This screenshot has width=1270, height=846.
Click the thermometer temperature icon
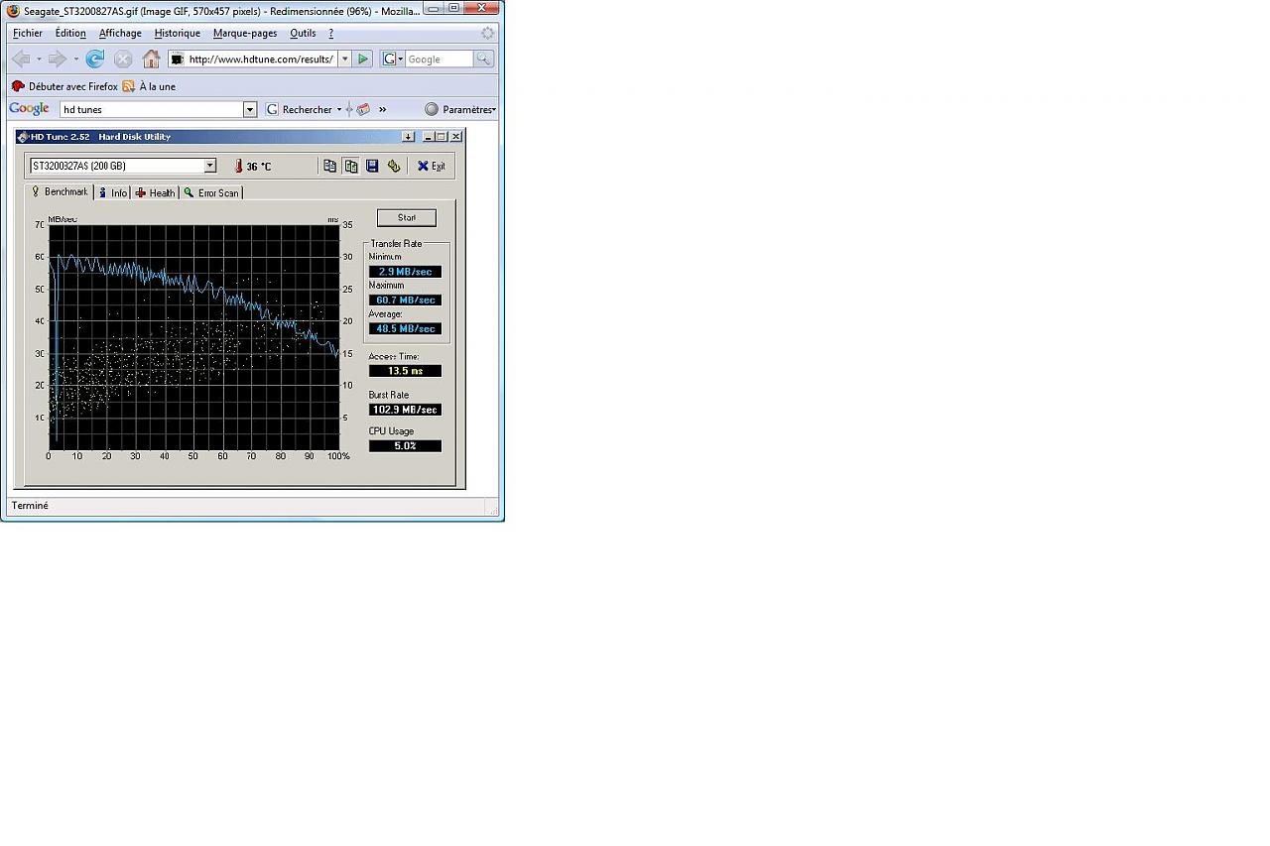[238, 167]
